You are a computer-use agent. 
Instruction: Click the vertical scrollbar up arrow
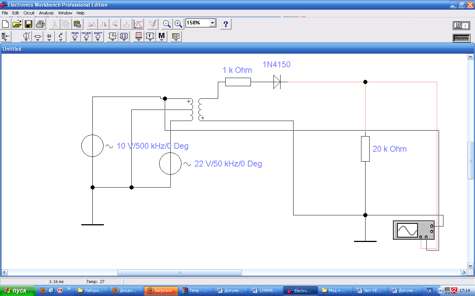click(x=471, y=57)
